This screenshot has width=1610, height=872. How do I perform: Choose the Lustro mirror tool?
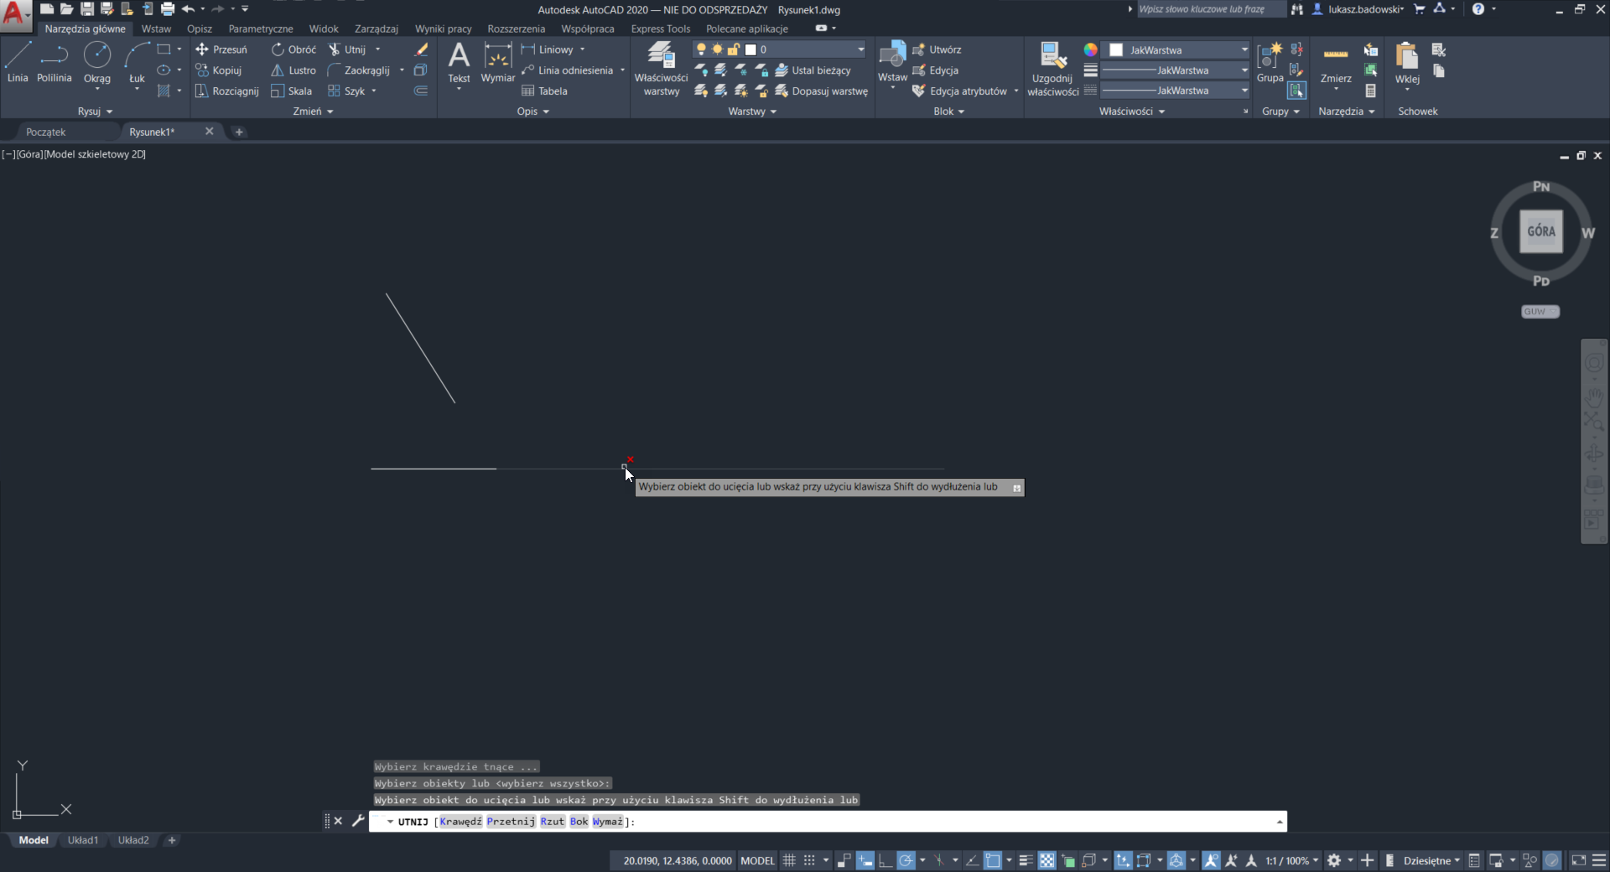pos(293,70)
